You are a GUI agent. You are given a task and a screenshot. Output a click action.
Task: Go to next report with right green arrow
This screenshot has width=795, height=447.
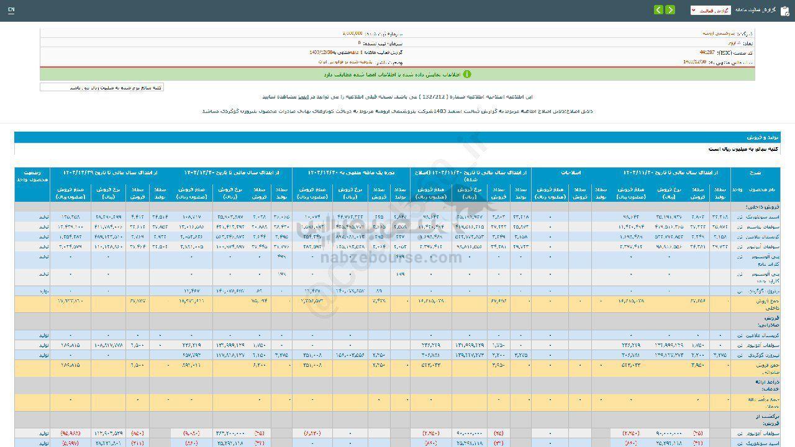click(670, 10)
